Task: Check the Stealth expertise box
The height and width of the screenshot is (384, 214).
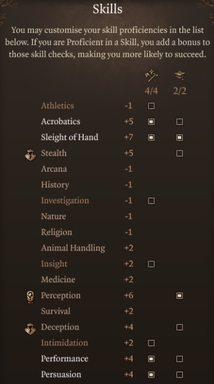Action: point(179,153)
